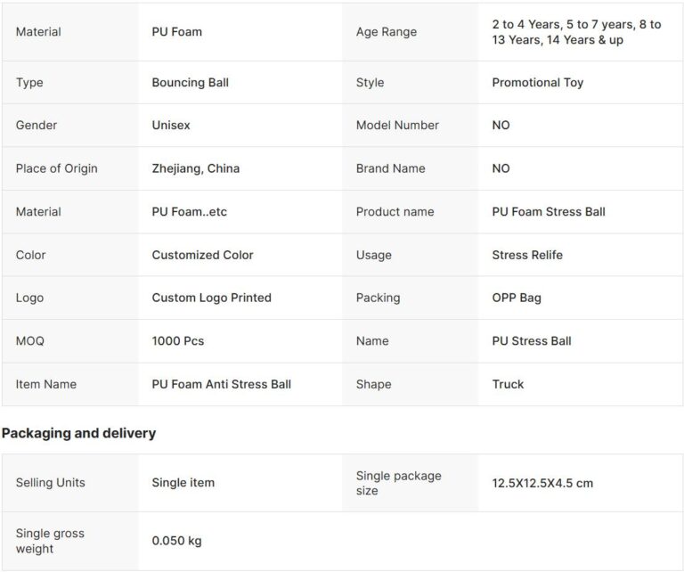The image size is (684, 572).
Task: Click the 'Customized Color' value cell
Action: (x=202, y=255)
